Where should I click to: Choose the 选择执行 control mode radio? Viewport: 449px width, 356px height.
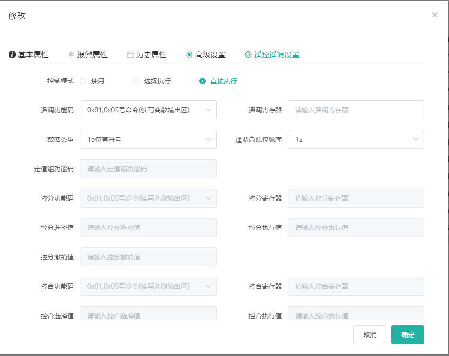(136, 82)
